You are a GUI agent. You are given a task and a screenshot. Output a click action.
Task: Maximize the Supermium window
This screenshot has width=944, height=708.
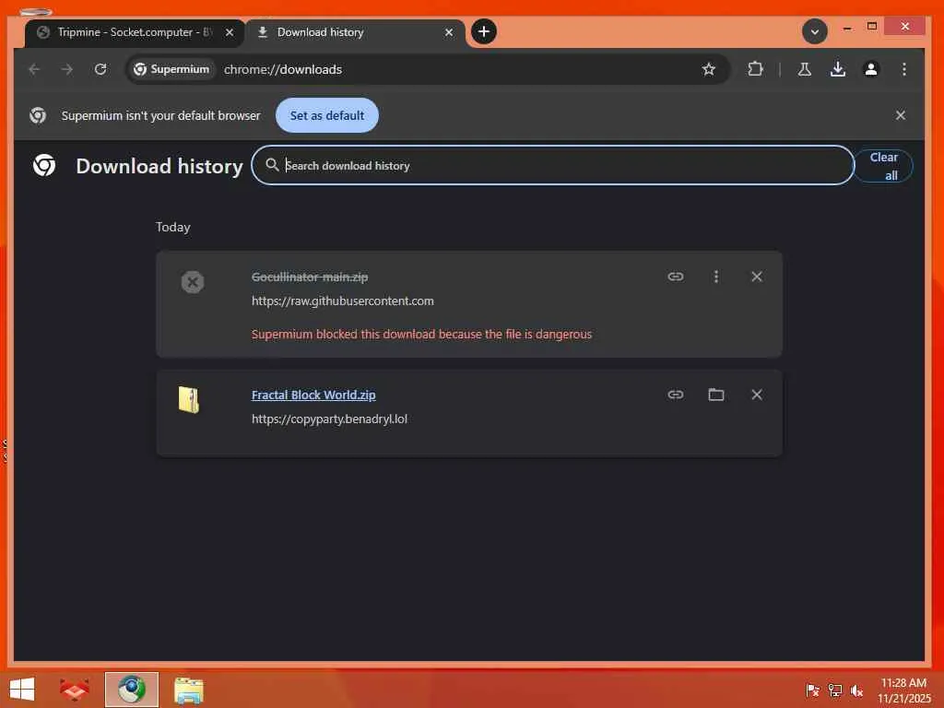click(872, 27)
